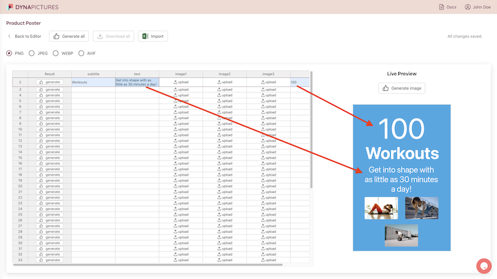Click the Generate all button
This screenshot has height=279, width=497.
[69, 36]
